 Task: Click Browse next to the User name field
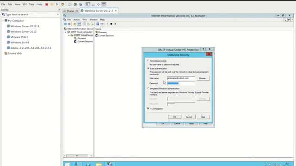pos(203,78)
